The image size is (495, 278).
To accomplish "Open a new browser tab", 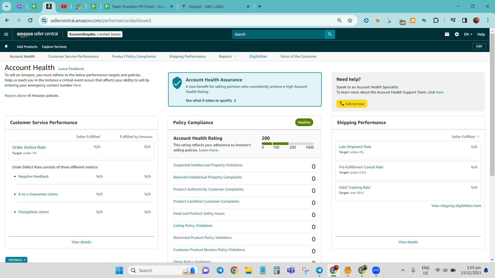I will tap(260, 6).
